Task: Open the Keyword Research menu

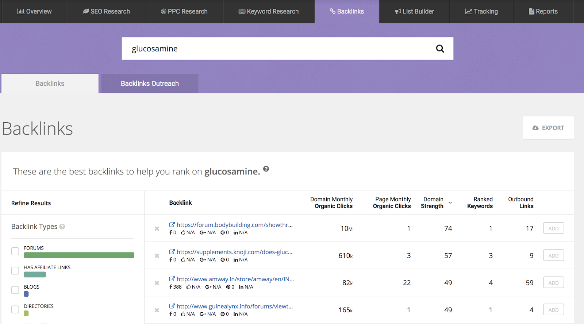Action: (x=269, y=12)
